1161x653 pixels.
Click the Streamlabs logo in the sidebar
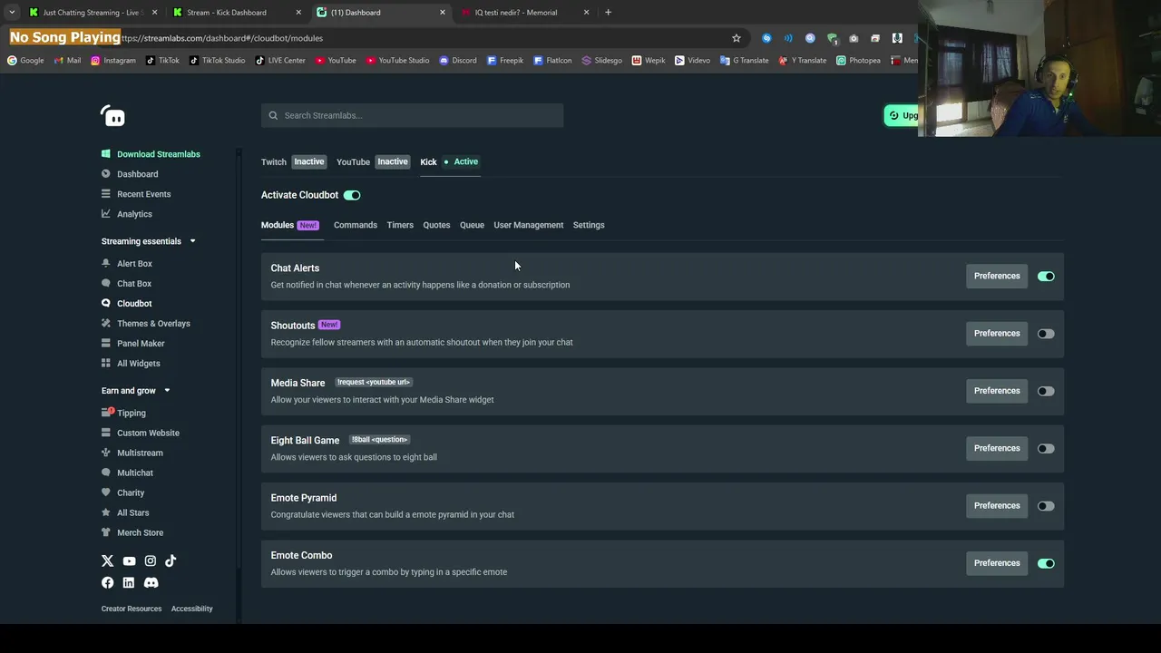[x=112, y=116]
